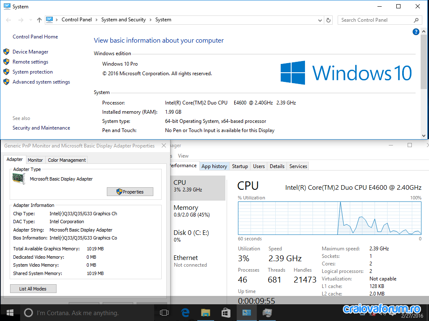This screenshot has height=321, width=429.
Task: Click Control Panel taskbar icon
Action: (x=246, y=313)
